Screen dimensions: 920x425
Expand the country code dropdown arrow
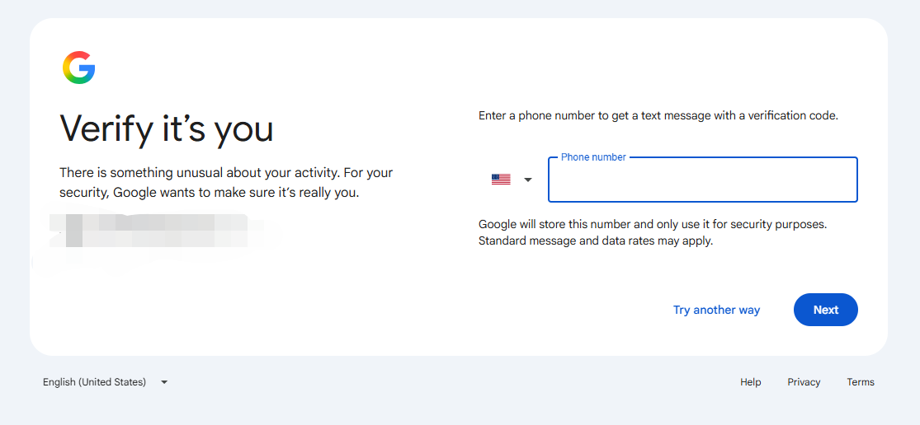(527, 180)
